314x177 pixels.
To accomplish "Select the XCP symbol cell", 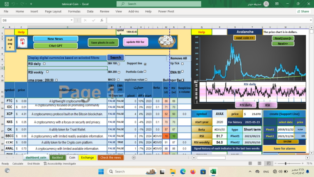I will point(9,114).
